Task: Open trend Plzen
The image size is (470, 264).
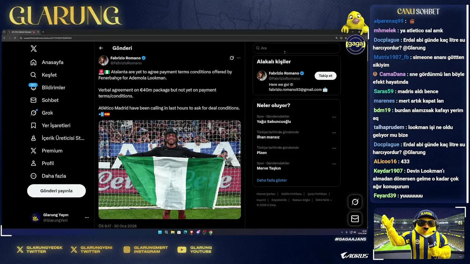Action: coord(262,153)
